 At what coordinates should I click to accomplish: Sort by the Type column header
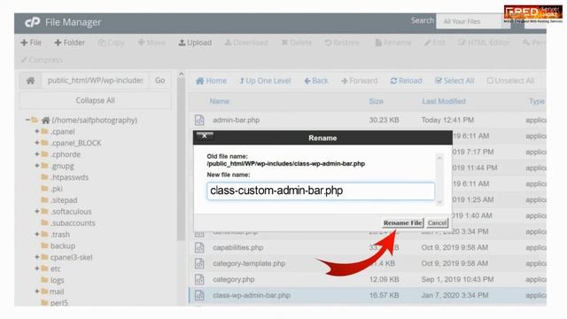[x=537, y=101]
